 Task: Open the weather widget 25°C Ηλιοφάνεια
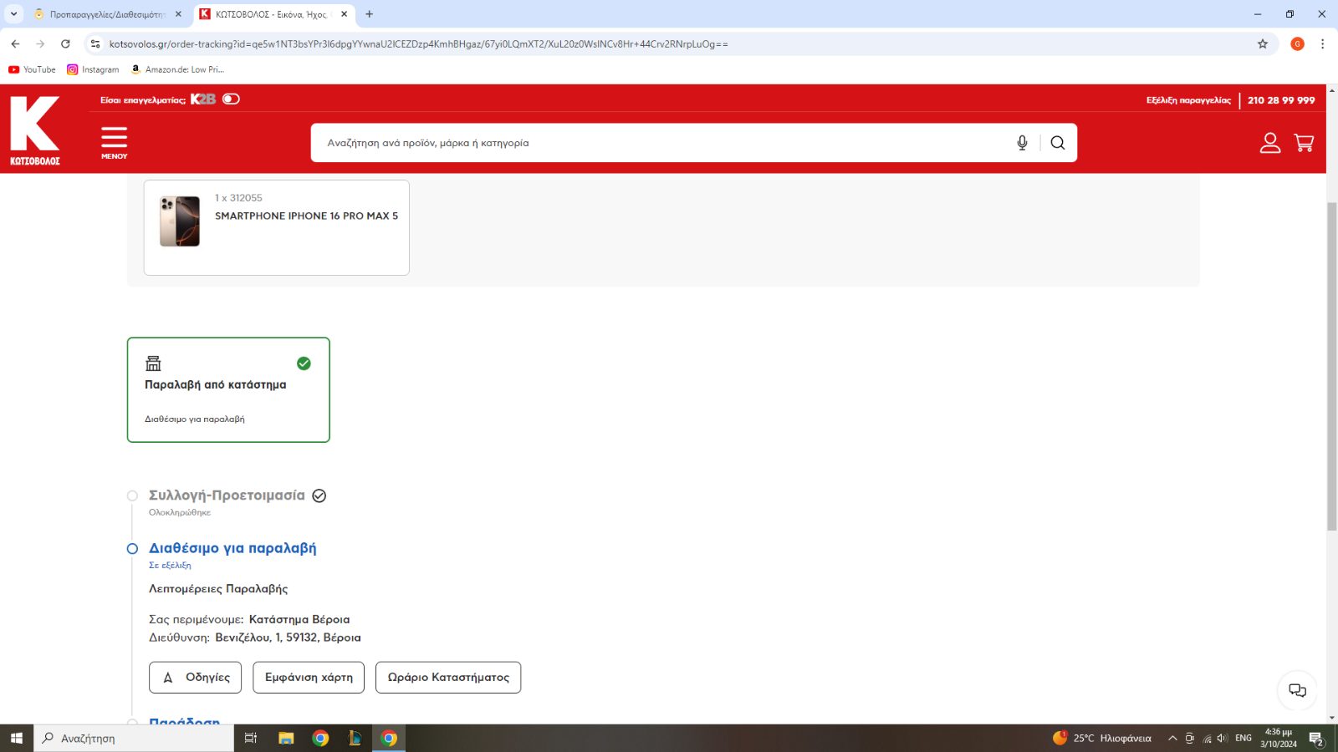pyautogui.click(x=1102, y=739)
